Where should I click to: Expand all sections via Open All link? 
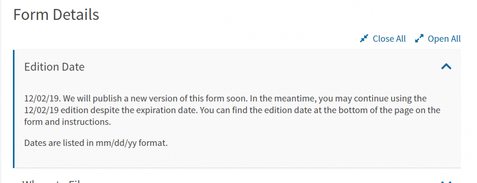[444, 39]
